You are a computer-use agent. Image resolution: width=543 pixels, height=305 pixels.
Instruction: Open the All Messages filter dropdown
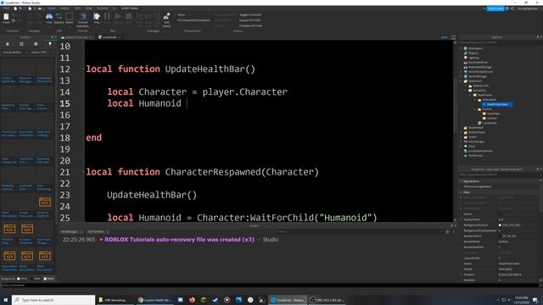[x=71, y=231]
